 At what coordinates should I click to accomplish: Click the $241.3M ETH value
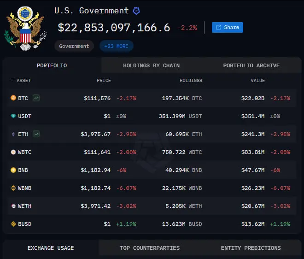pos(253,134)
